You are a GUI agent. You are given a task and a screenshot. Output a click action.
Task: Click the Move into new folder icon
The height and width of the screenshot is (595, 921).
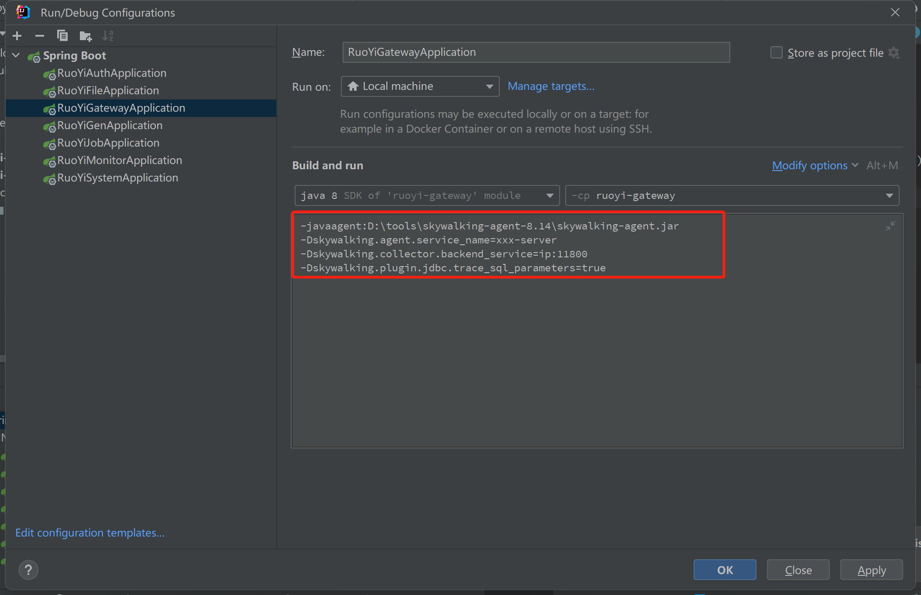click(86, 36)
